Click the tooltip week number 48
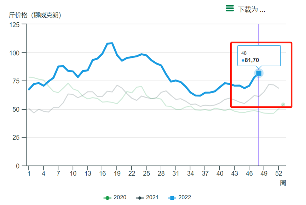Viewport: 306px width, 205px height. pos(244,53)
